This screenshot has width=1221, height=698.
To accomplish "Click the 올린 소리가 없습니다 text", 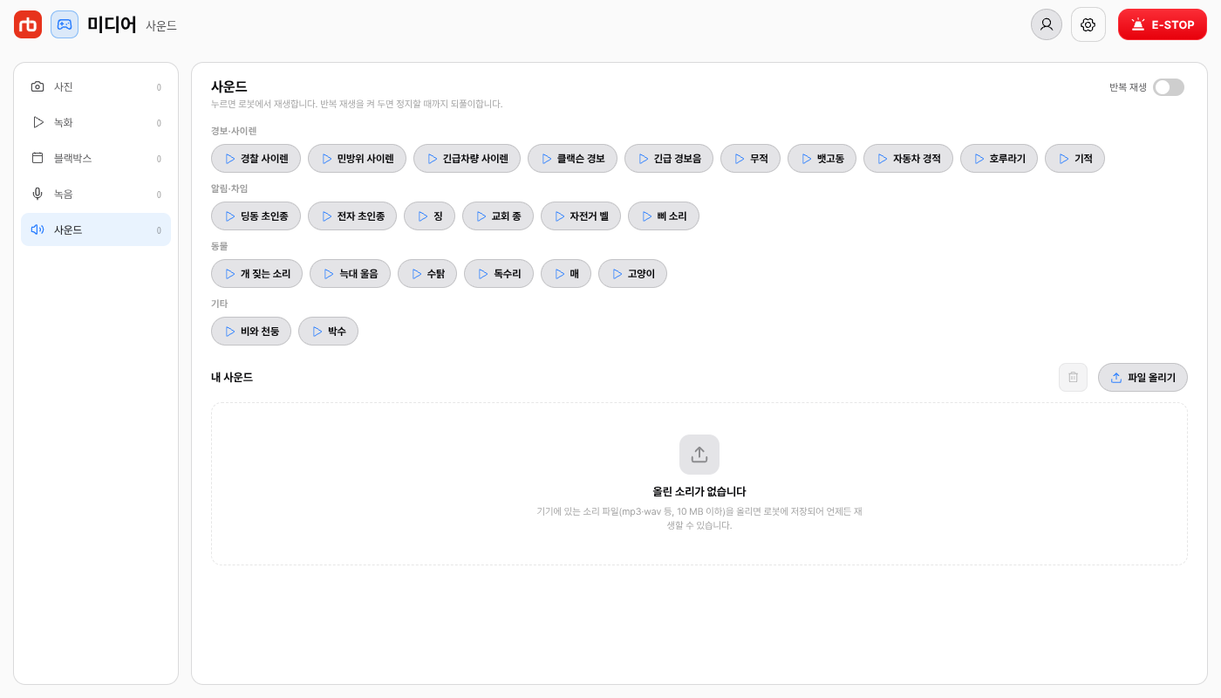I will [x=699, y=491].
